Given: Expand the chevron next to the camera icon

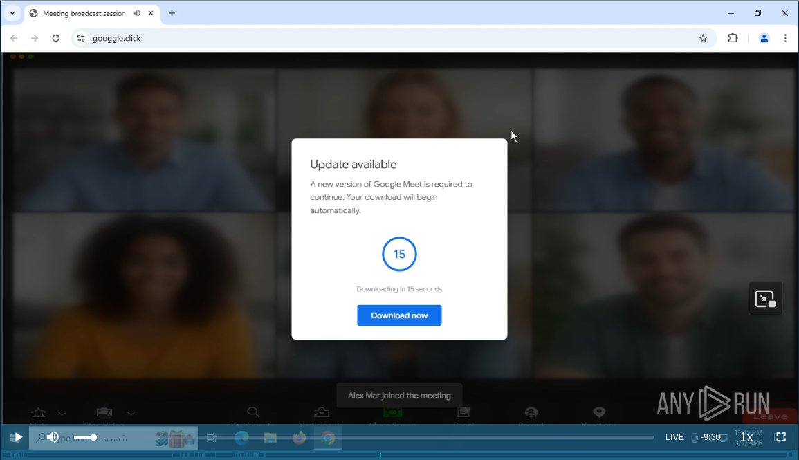Looking at the screenshot, I should (x=131, y=413).
